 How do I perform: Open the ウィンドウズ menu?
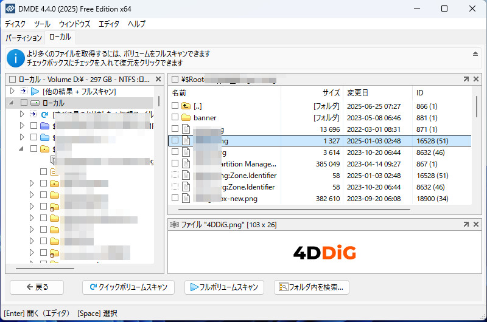point(74,24)
